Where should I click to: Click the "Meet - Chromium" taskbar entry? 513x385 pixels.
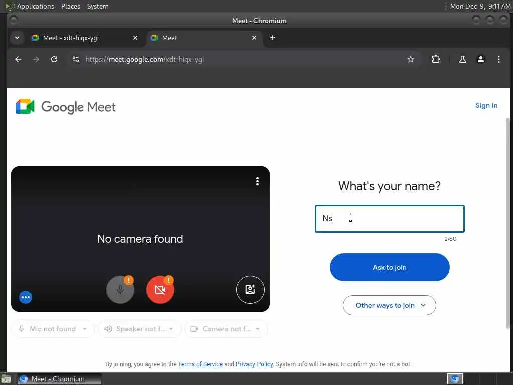(59, 379)
